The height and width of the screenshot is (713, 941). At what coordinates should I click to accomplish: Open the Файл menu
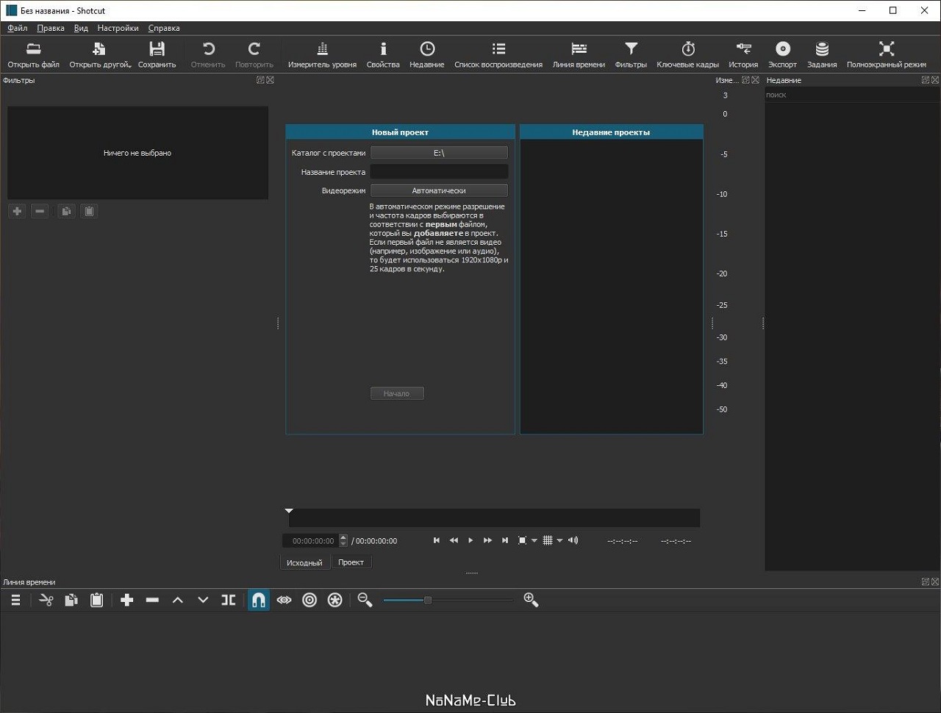pyautogui.click(x=17, y=28)
